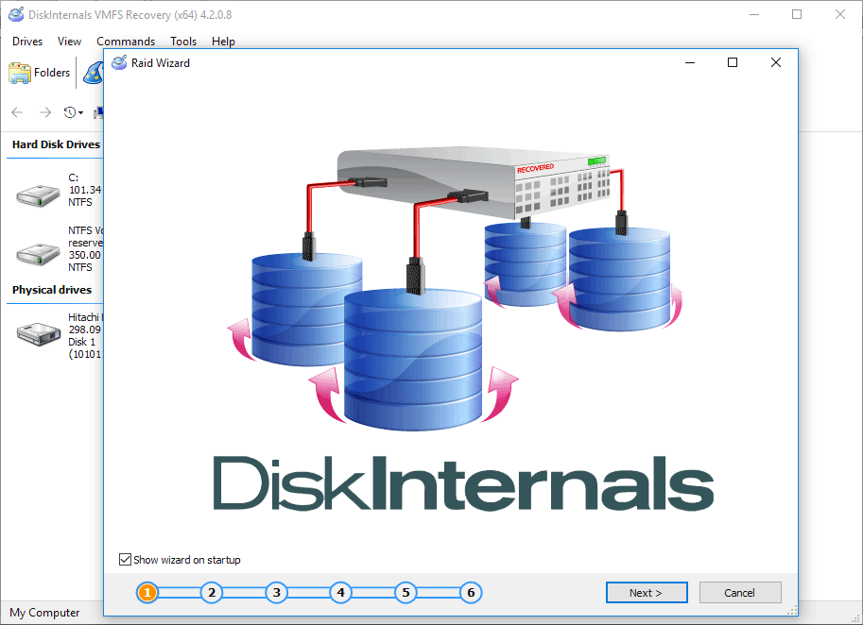
Task: Maximize the Raid Wizard dialog
Action: tap(732, 63)
